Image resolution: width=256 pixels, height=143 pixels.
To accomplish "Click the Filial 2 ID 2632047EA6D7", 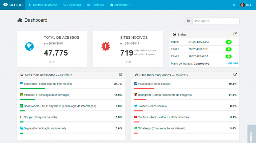I will coord(198,56).
